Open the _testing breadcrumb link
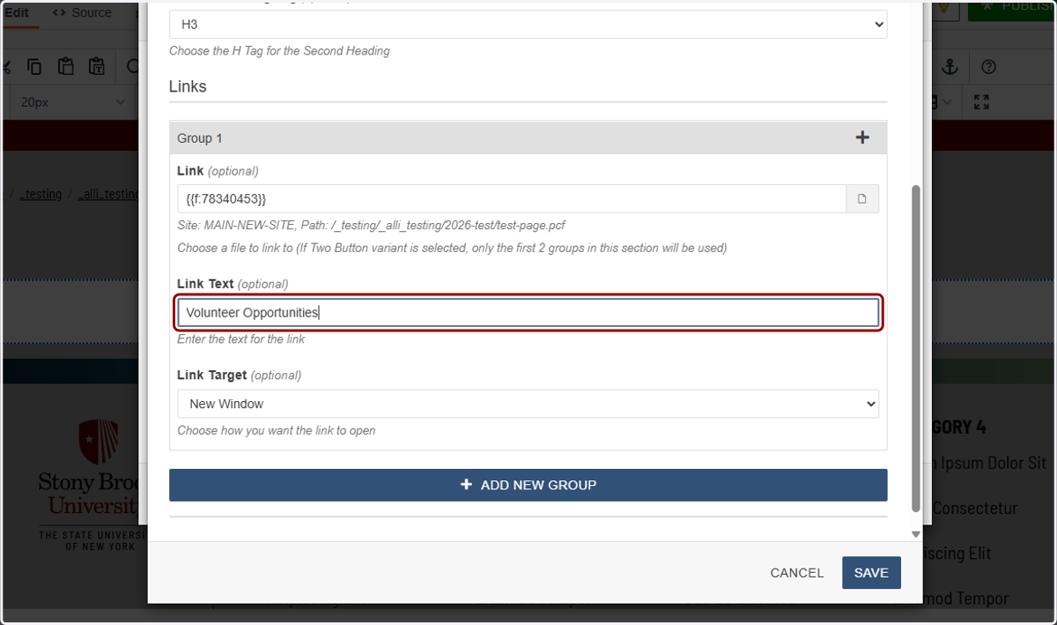The image size is (1057, 625). tap(41, 194)
